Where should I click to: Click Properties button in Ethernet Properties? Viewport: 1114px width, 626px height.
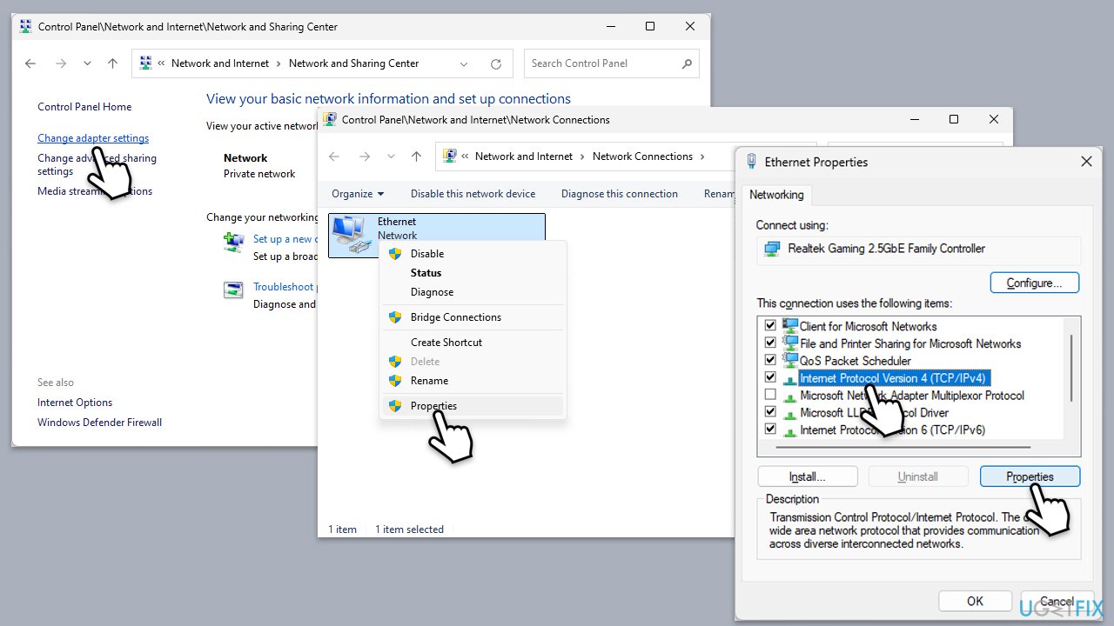tap(1030, 476)
